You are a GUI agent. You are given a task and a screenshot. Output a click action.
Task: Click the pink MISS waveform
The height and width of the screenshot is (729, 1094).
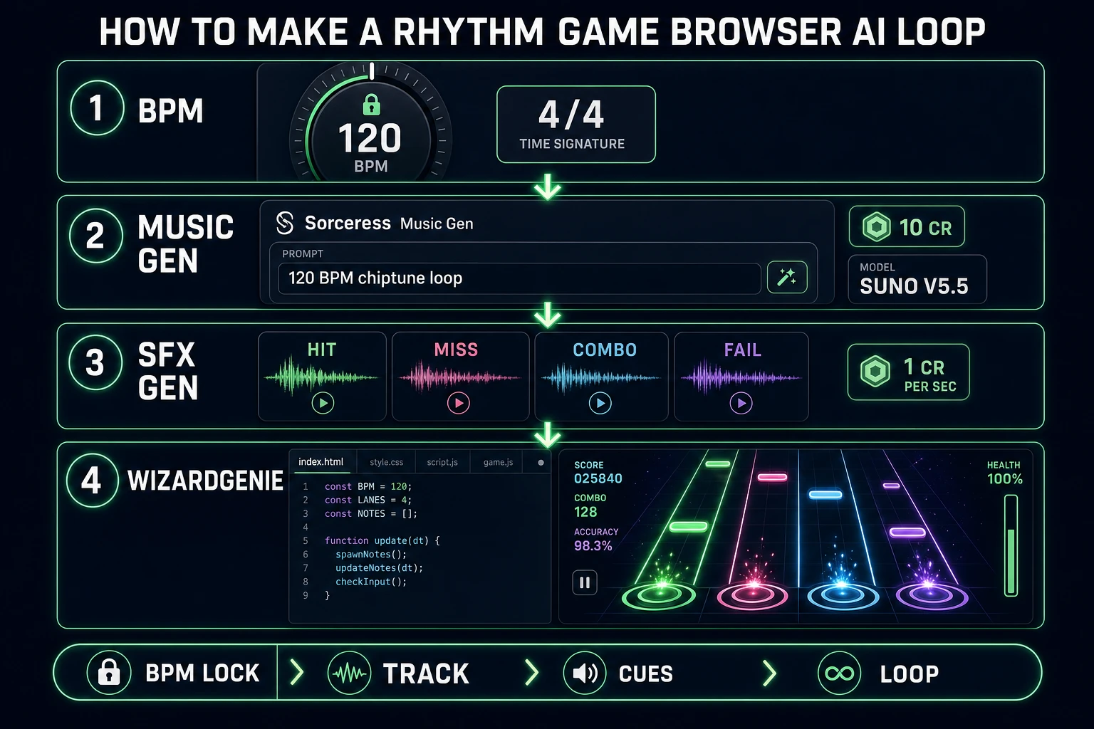tap(459, 377)
